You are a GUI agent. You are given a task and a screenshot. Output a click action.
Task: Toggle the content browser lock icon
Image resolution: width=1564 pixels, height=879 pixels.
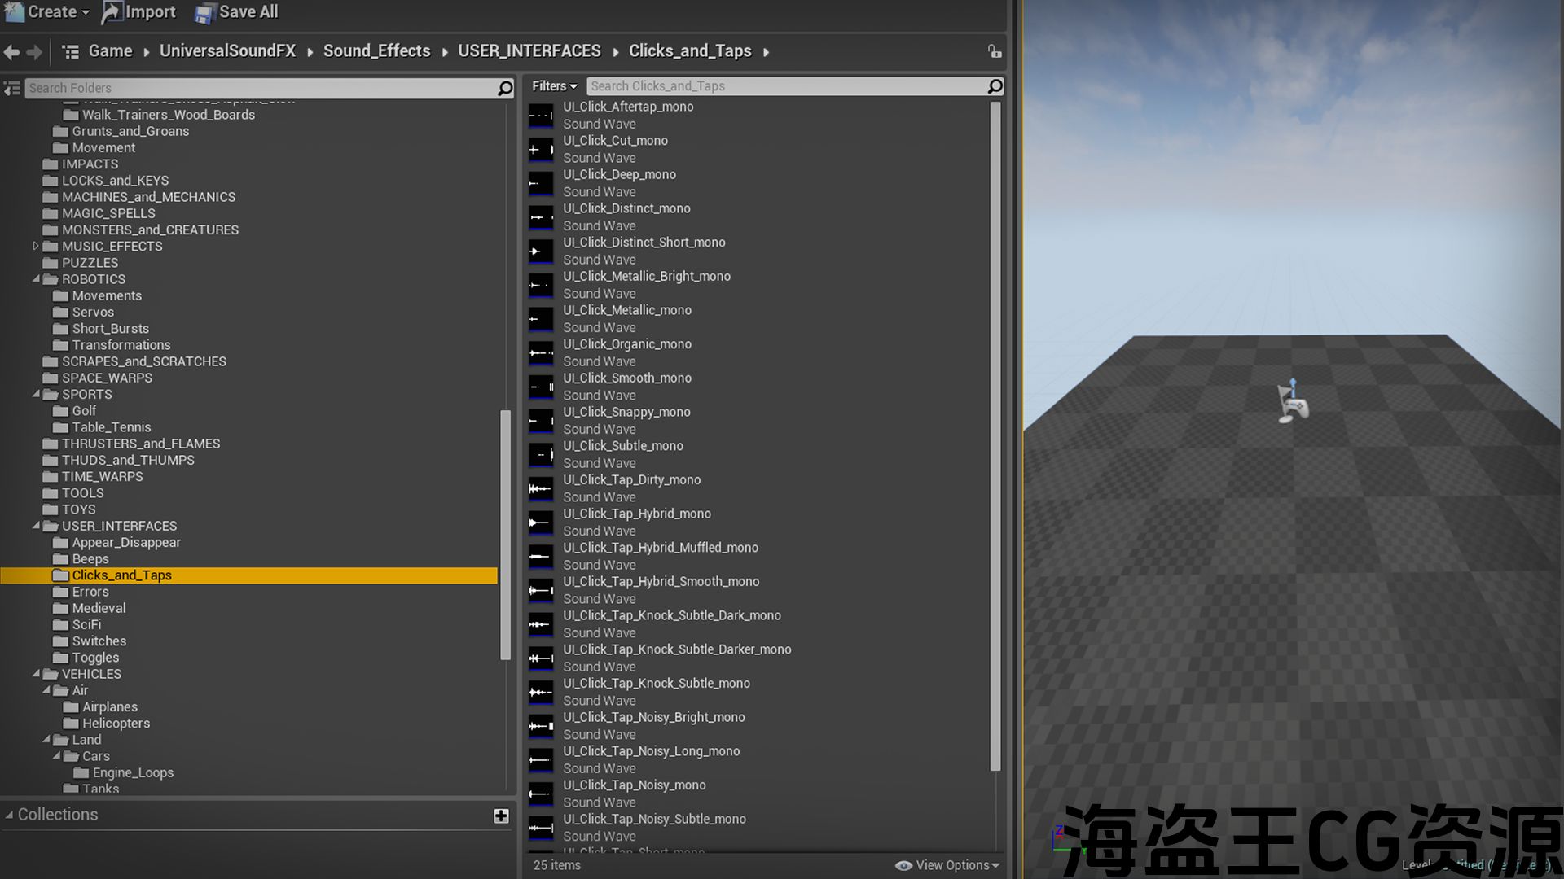click(995, 51)
